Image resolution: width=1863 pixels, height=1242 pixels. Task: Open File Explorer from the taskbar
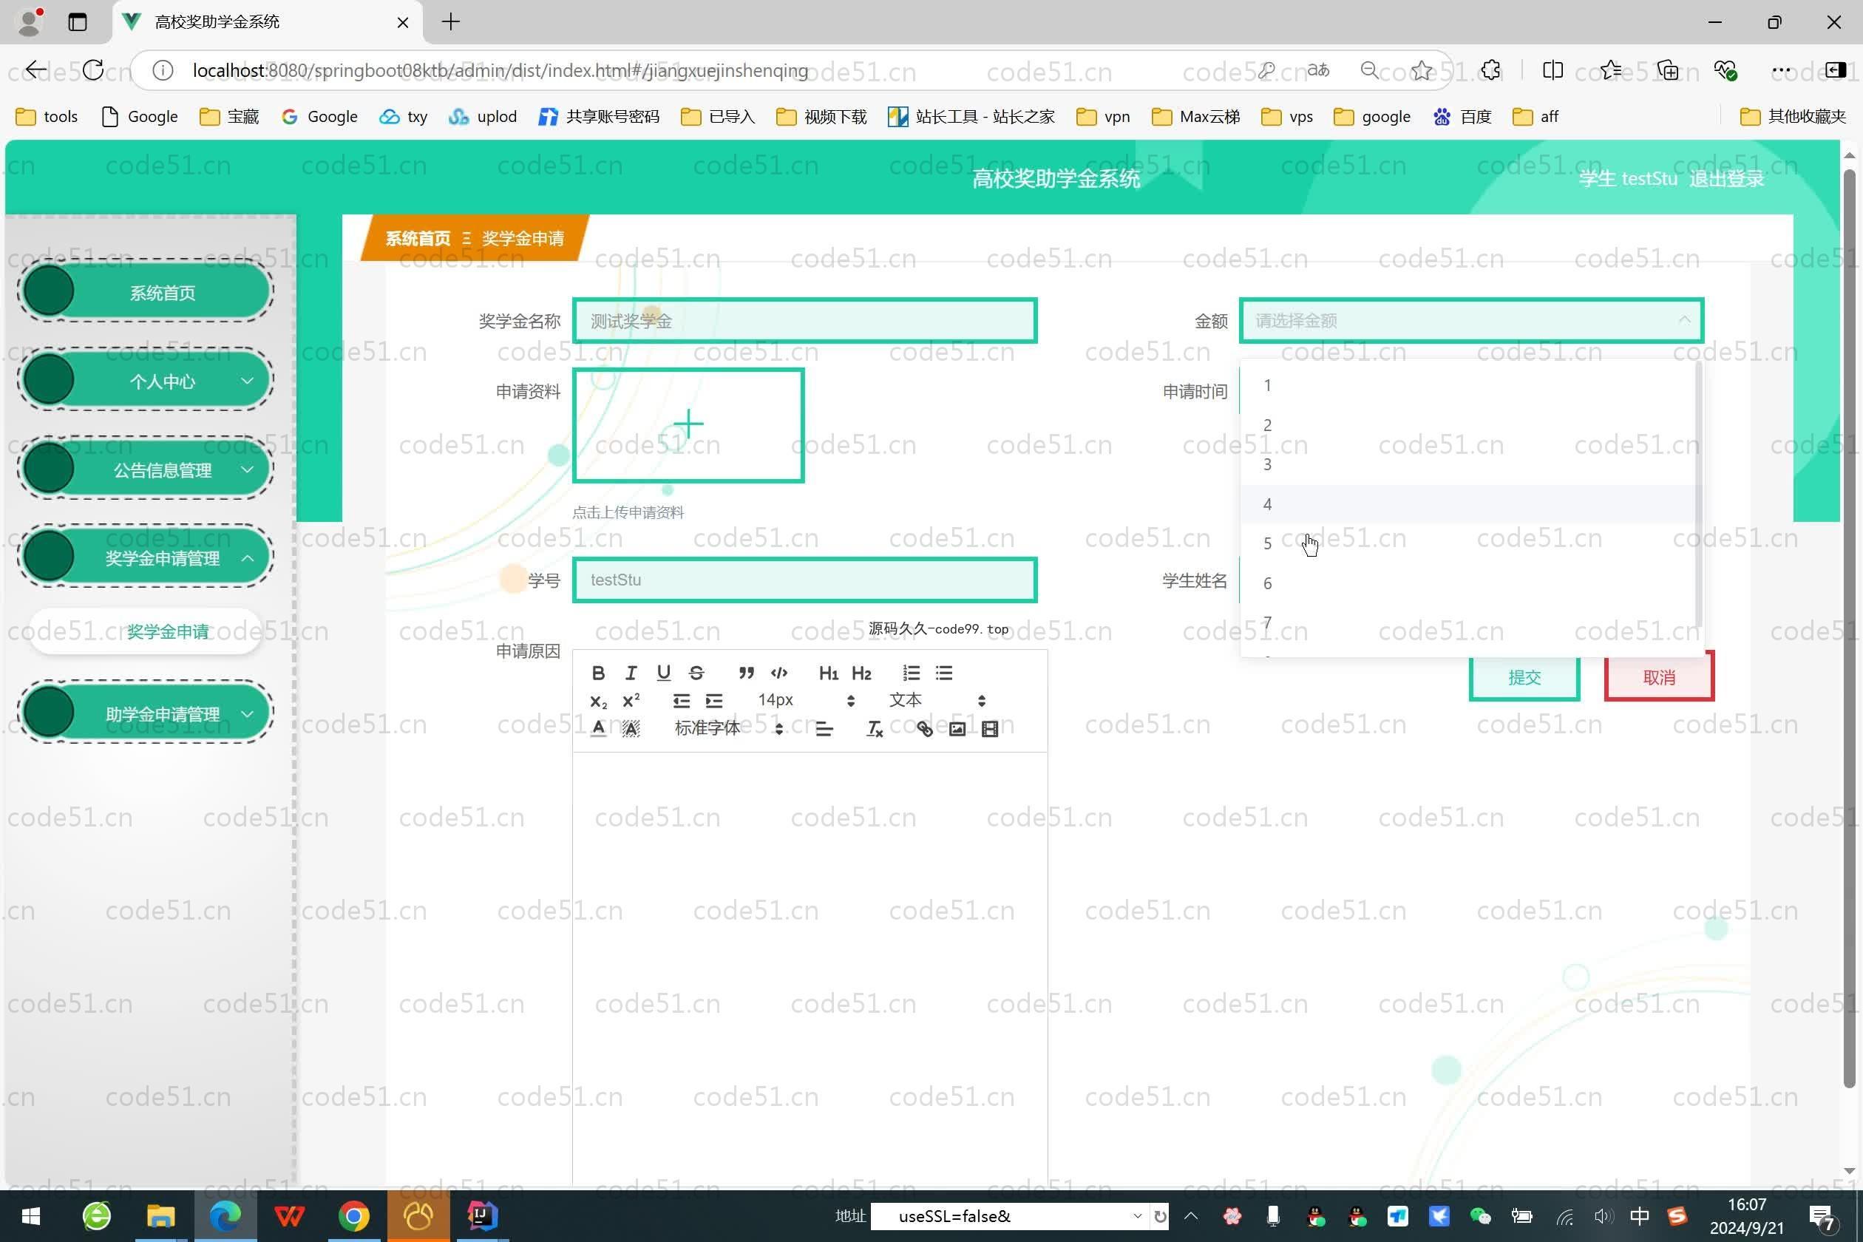pos(161,1216)
